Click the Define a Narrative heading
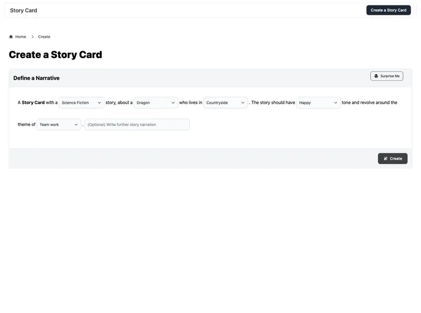The width and height of the screenshot is (421, 313). (37, 78)
